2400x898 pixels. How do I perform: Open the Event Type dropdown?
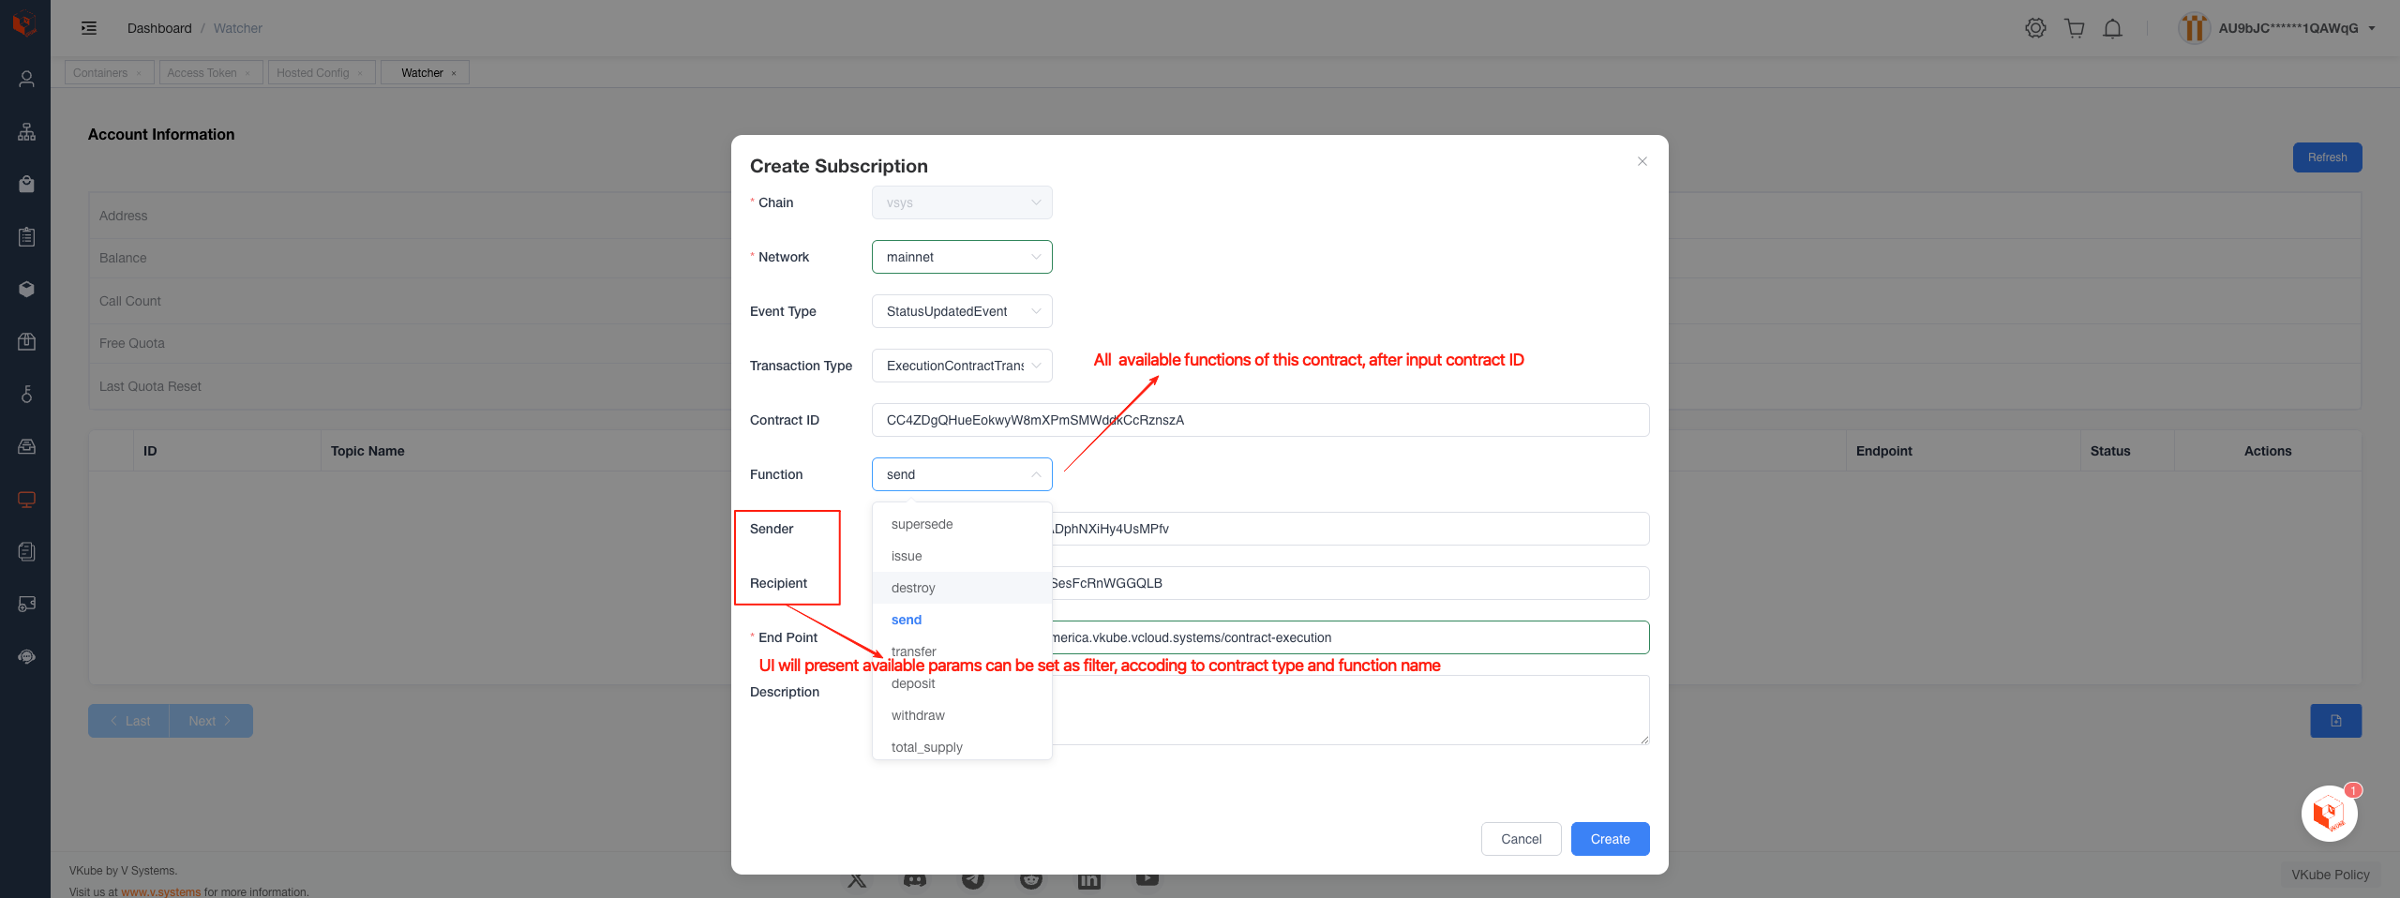[x=962, y=311]
